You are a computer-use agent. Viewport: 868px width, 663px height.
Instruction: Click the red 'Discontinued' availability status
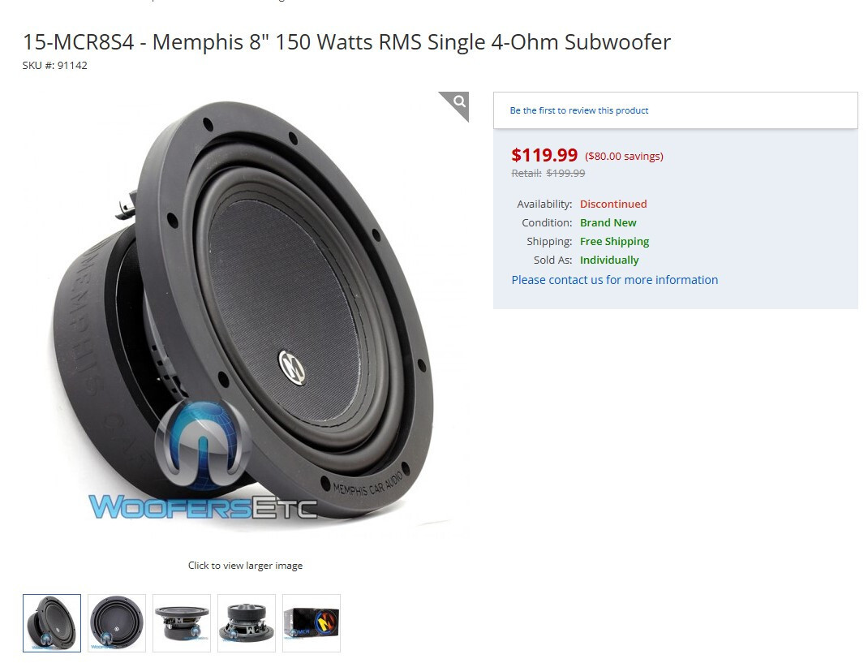point(613,204)
